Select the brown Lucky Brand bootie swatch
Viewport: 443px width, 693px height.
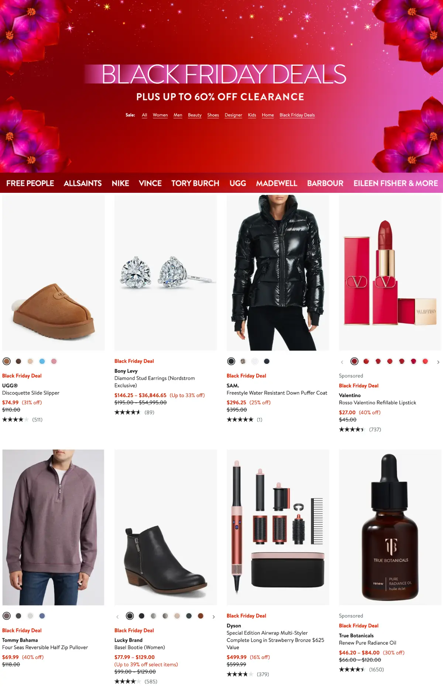[200, 616]
